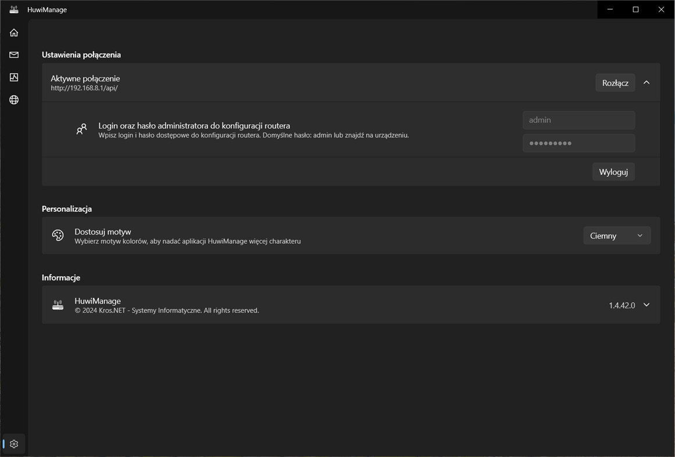Click the Personalizacja section header
The image size is (675, 457).
tap(66, 208)
